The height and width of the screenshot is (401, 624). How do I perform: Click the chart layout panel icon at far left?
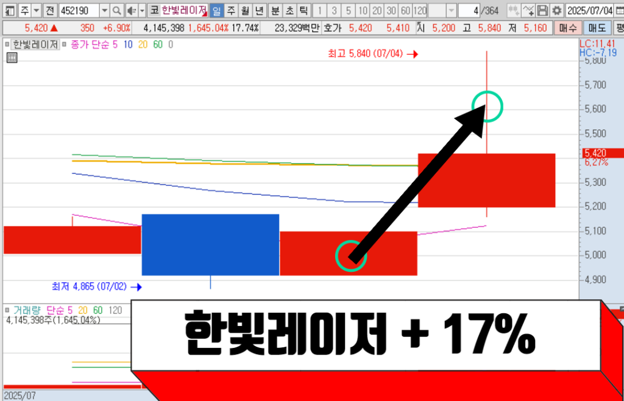(x=10, y=10)
